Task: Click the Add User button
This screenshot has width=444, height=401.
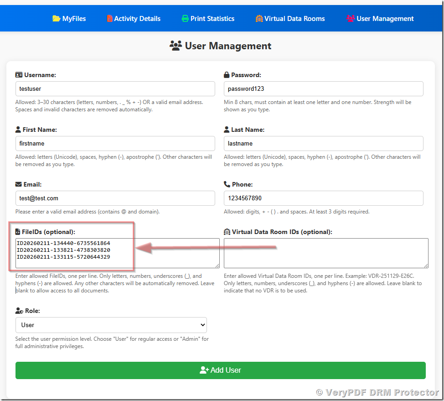Action: click(x=221, y=370)
